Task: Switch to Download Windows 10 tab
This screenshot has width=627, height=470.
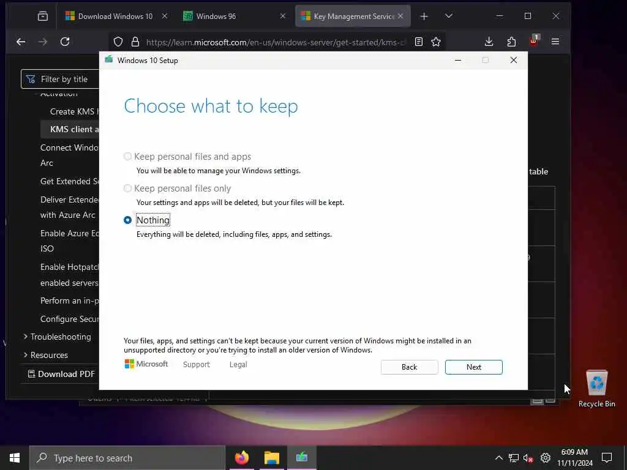Action: 115,16
